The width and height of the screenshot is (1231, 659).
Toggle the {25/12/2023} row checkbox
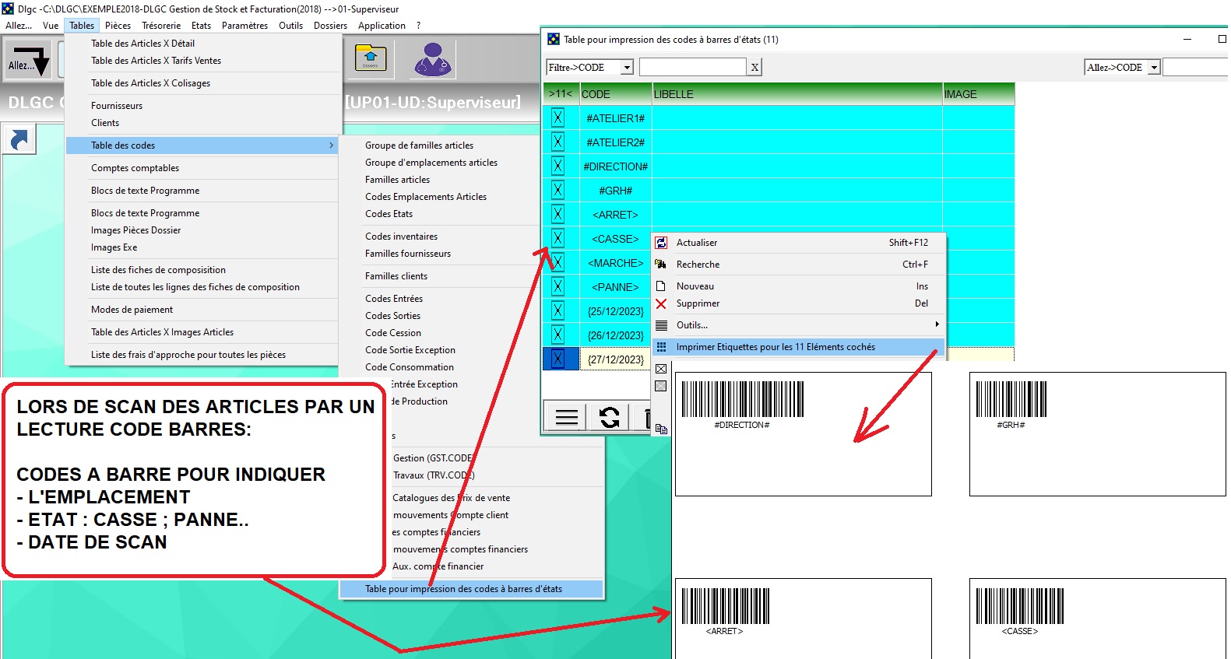tap(557, 311)
